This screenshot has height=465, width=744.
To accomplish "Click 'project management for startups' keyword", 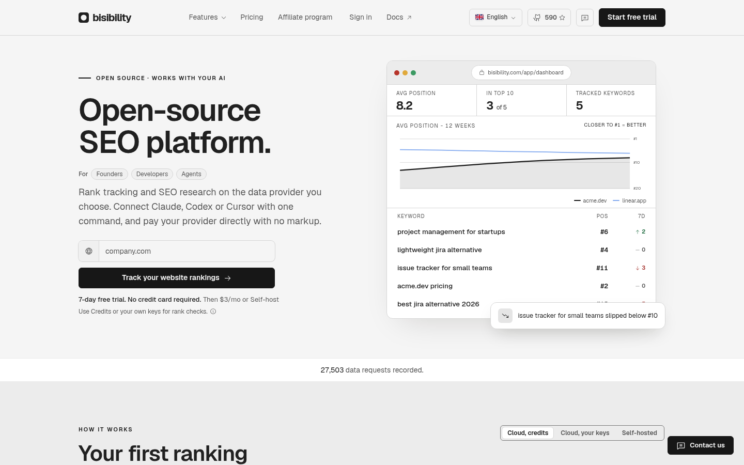I will [x=451, y=231].
